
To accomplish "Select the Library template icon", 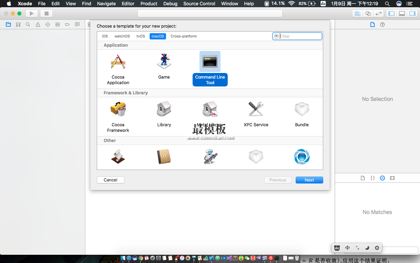I will tap(164, 109).
